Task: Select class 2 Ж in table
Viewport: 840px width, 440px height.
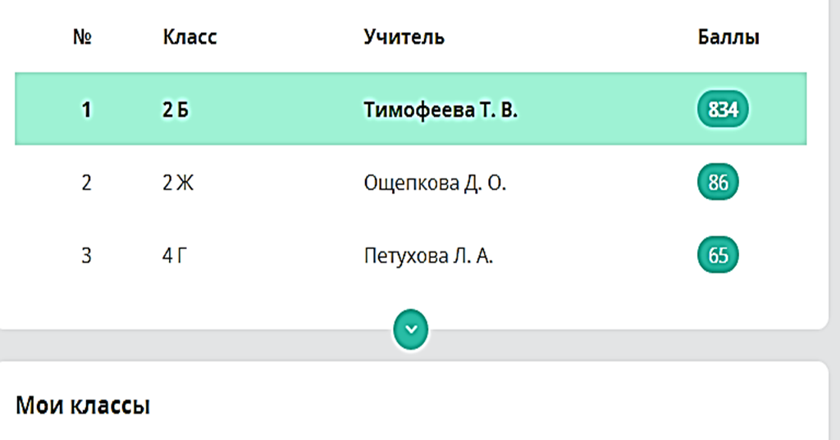Action: (x=178, y=183)
